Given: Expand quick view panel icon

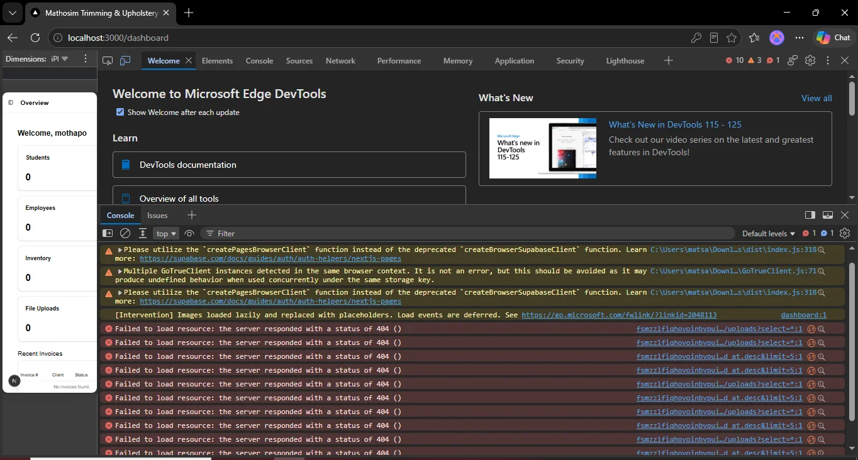Looking at the screenshot, I should (x=828, y=215).
